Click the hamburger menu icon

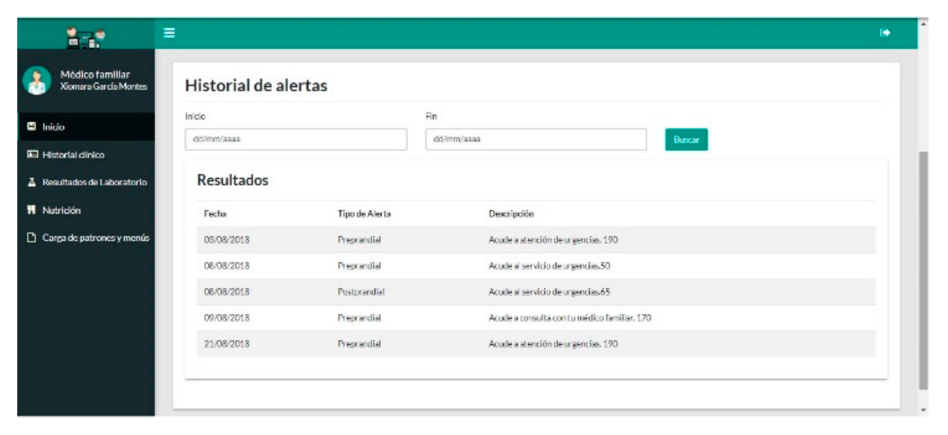point(169,33)
